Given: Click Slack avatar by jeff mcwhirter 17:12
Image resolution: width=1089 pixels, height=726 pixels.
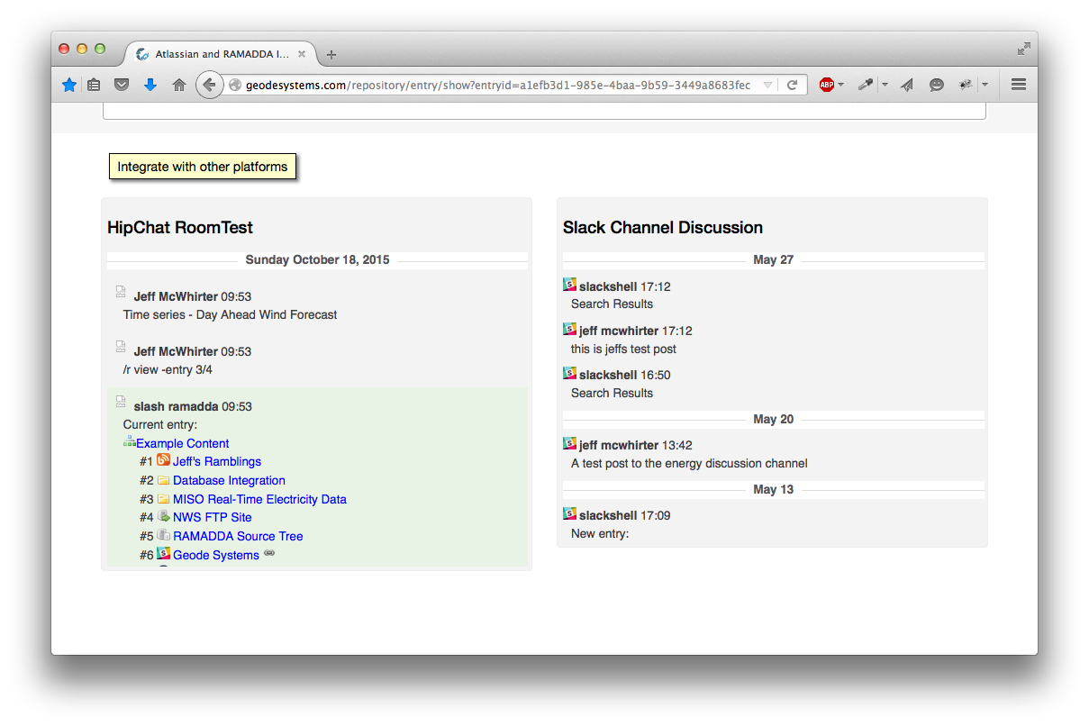Looking at the screenshot, I should coord(569,329).
